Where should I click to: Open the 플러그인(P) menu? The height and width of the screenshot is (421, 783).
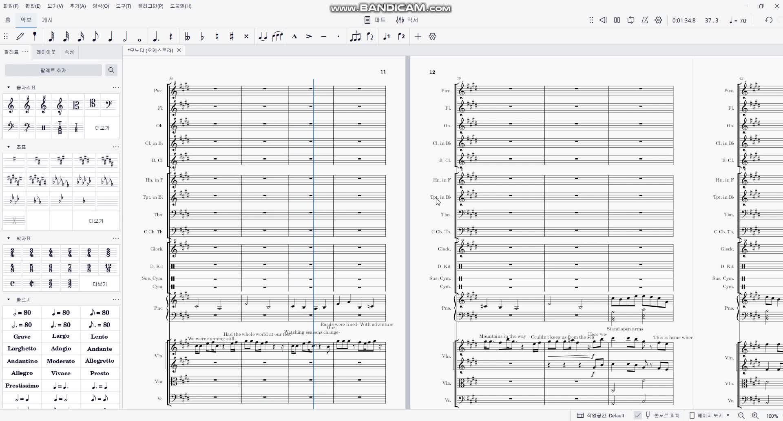pyautogui.click(x=150, y=6)
